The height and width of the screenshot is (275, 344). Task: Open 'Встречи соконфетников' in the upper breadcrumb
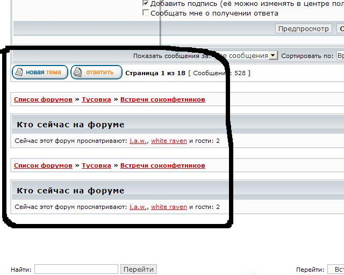162,99
